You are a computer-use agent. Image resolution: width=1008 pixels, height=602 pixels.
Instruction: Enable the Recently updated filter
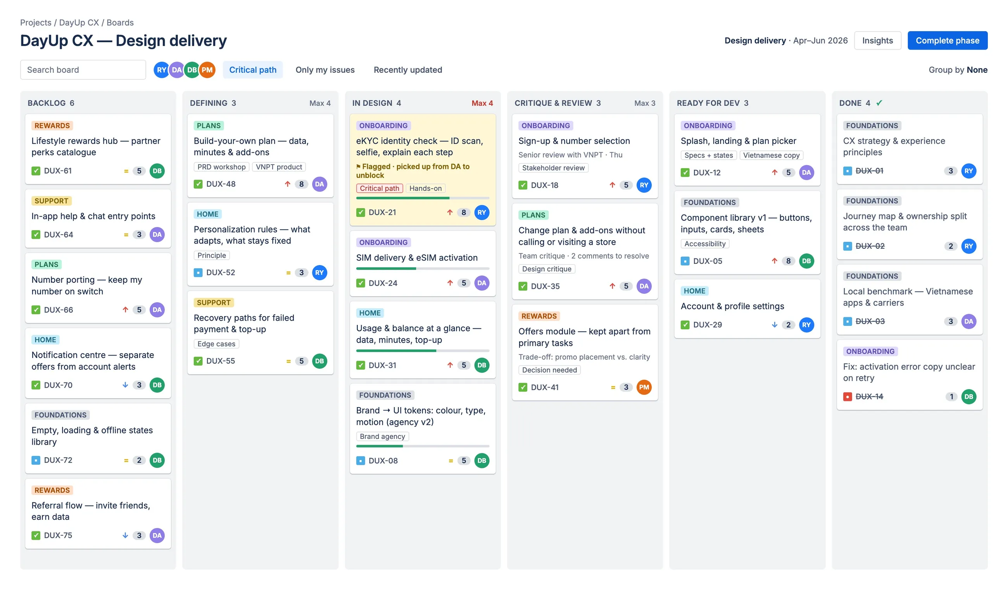pyautogui.click(x=407, y=70)
